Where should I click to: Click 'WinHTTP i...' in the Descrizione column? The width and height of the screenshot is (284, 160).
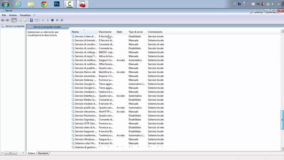tap(106, 112)
